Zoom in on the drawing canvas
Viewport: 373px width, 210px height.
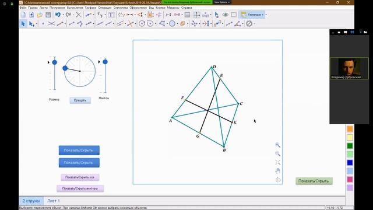point(277,145)
